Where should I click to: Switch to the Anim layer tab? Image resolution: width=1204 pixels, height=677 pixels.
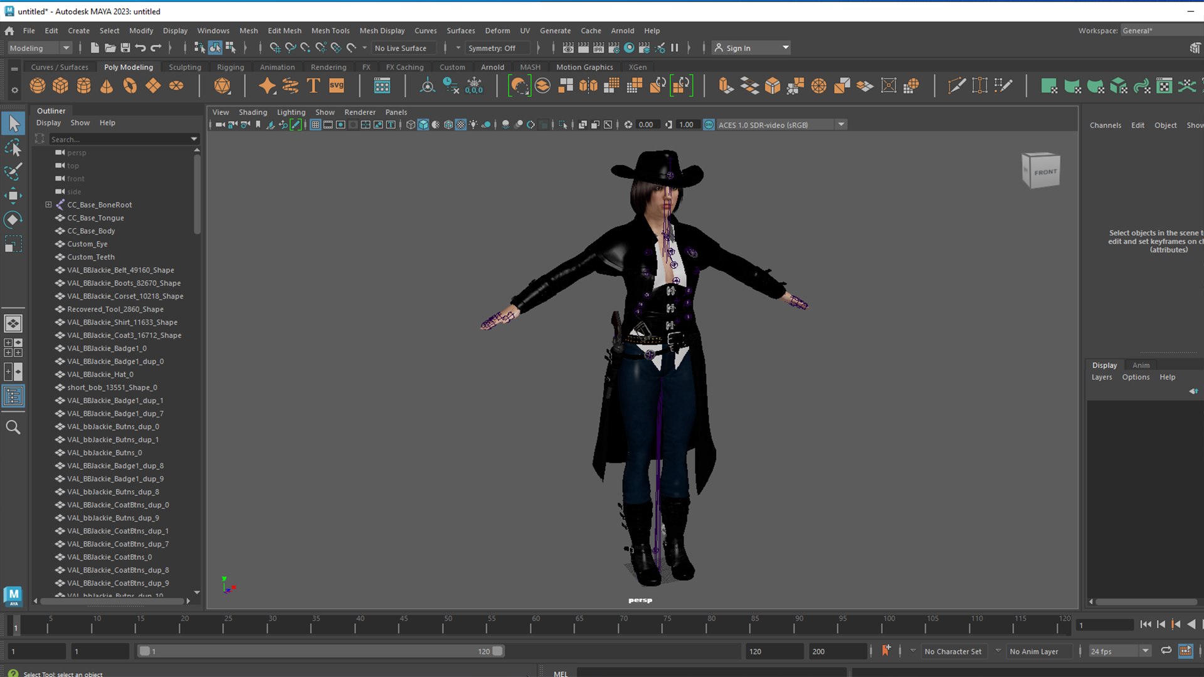click(1141, 365)
